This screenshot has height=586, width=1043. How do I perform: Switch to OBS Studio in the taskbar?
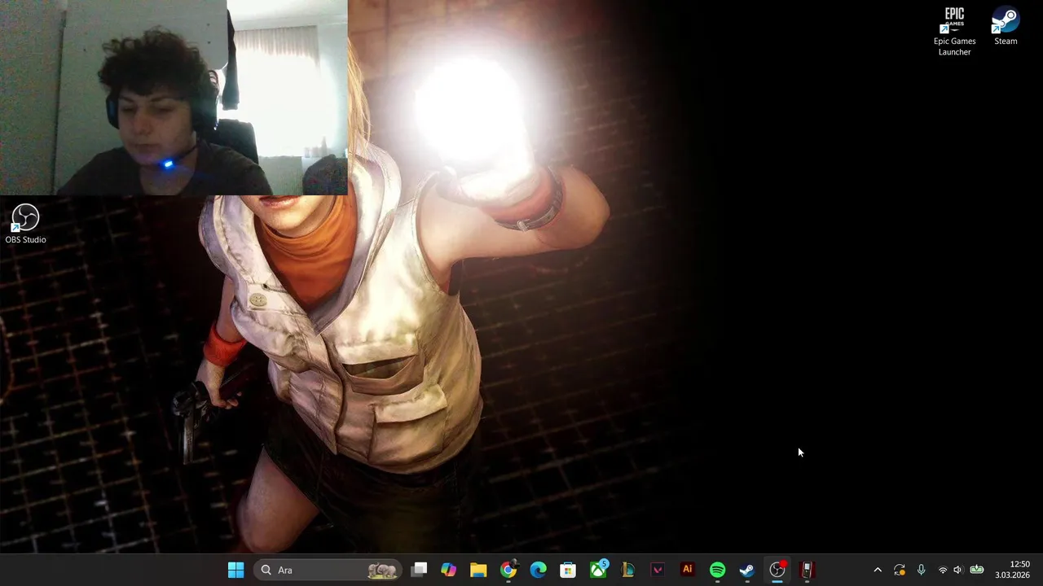click(x=777, y=570)
